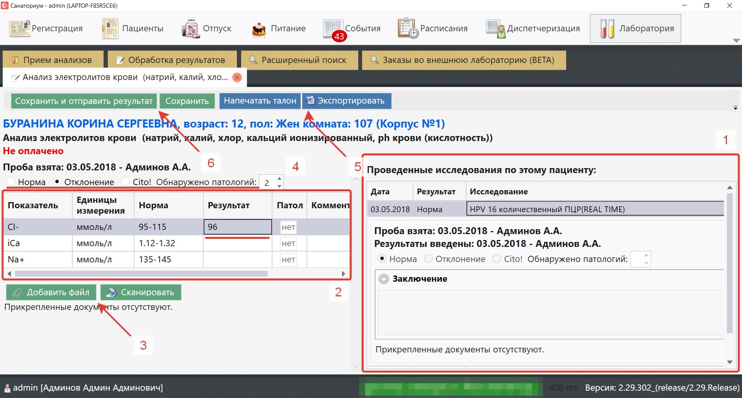This screenshot has width=742, height=398.
Task: Open the Диспетчеризация module icon
Action: (496, 29)
